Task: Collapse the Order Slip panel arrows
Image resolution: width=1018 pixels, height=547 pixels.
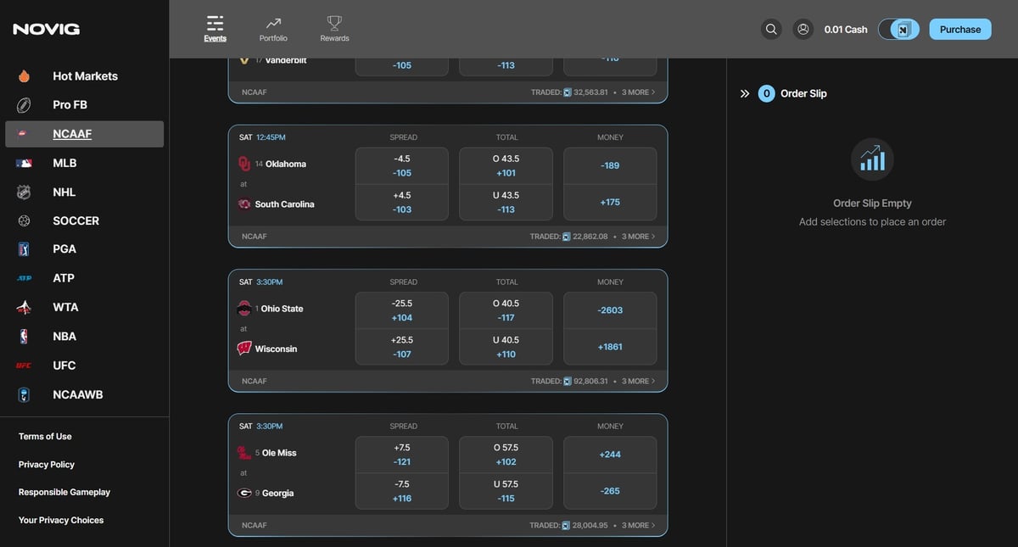Action: click(x=745, y=93)
